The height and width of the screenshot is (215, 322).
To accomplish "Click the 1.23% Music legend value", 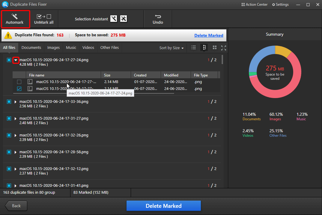I will (x=302, y=114).
